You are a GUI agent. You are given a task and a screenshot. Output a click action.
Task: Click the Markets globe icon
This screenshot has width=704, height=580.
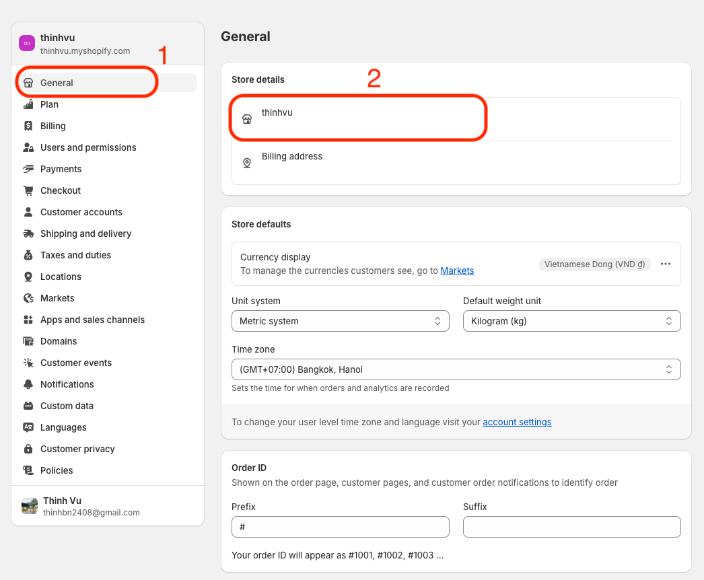pos(28,299)
